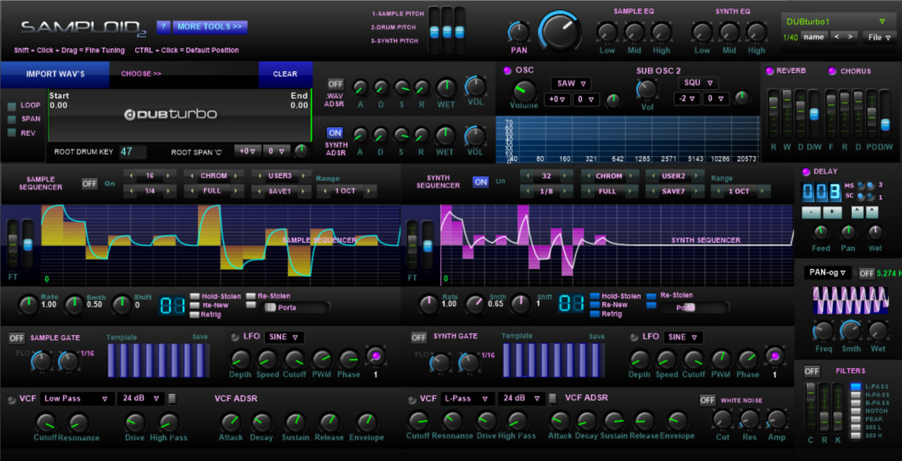Viewport: 902px width, 461px height.
Task: Open the 'L-Pass' VCF type dropdown
Action: coord(467,398)
